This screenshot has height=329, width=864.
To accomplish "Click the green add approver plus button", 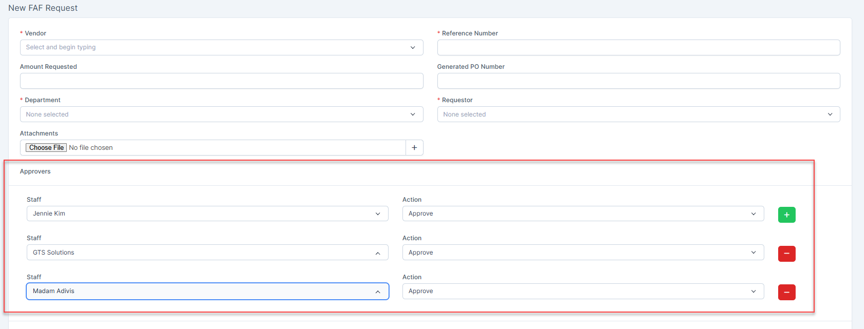I will pos(786,215).
